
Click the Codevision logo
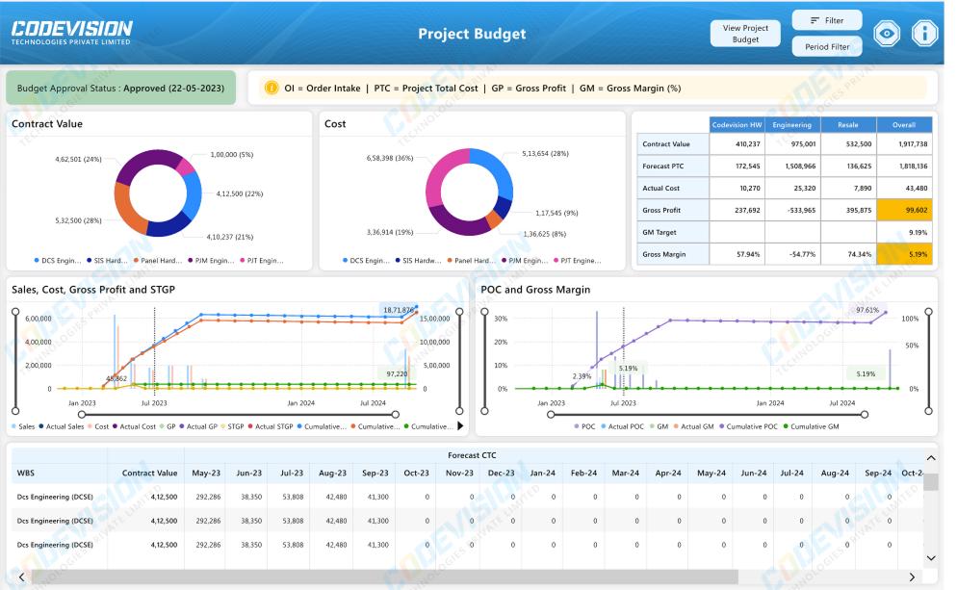[x=72, y=34]
